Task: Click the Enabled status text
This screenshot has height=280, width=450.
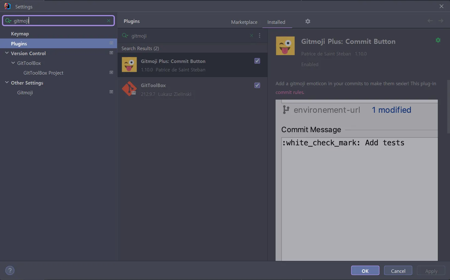Action: pos(310,64)
